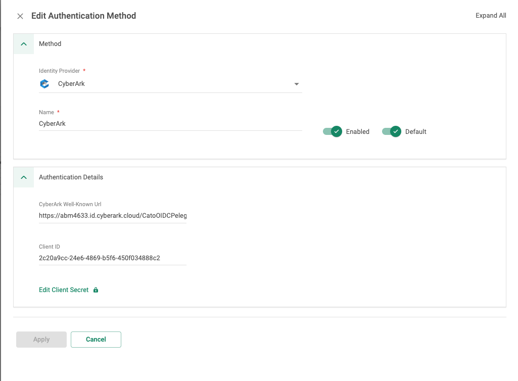Click the Cancel button
Image resolution: width=518 pixels, height=381 pixels.
pos(96,340)
